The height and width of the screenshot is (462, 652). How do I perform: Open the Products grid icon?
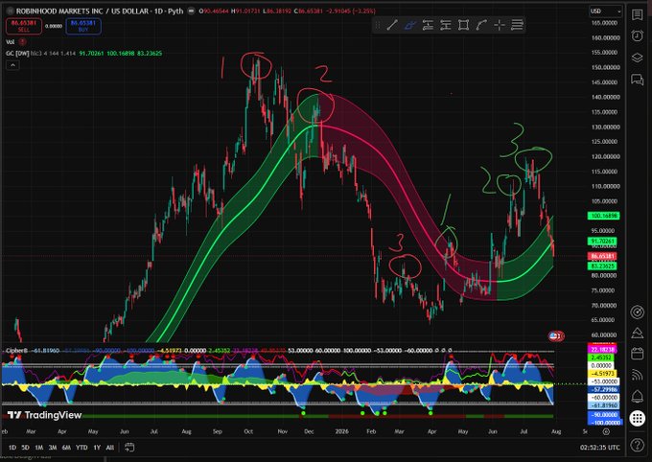tap(637, 418)
